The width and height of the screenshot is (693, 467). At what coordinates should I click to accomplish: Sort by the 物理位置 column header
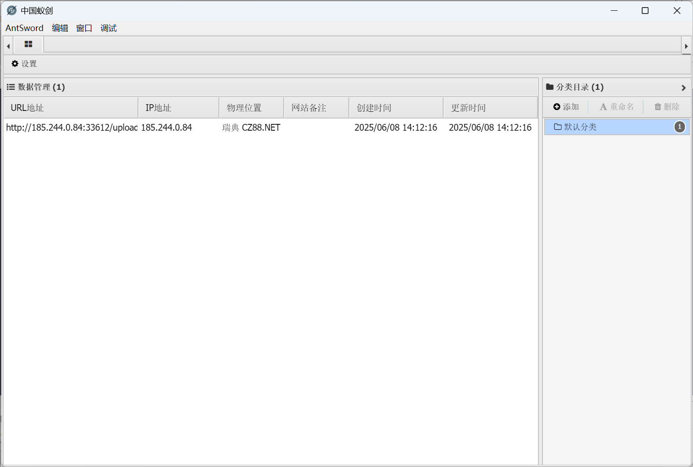[252, 108]
